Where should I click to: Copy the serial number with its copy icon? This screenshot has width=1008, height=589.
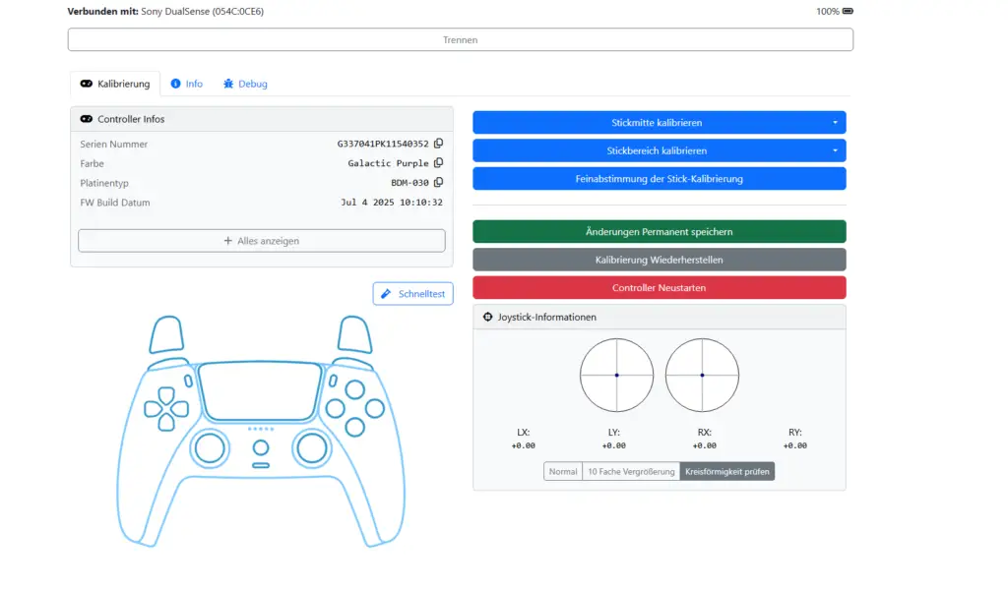tap(438, 144)
